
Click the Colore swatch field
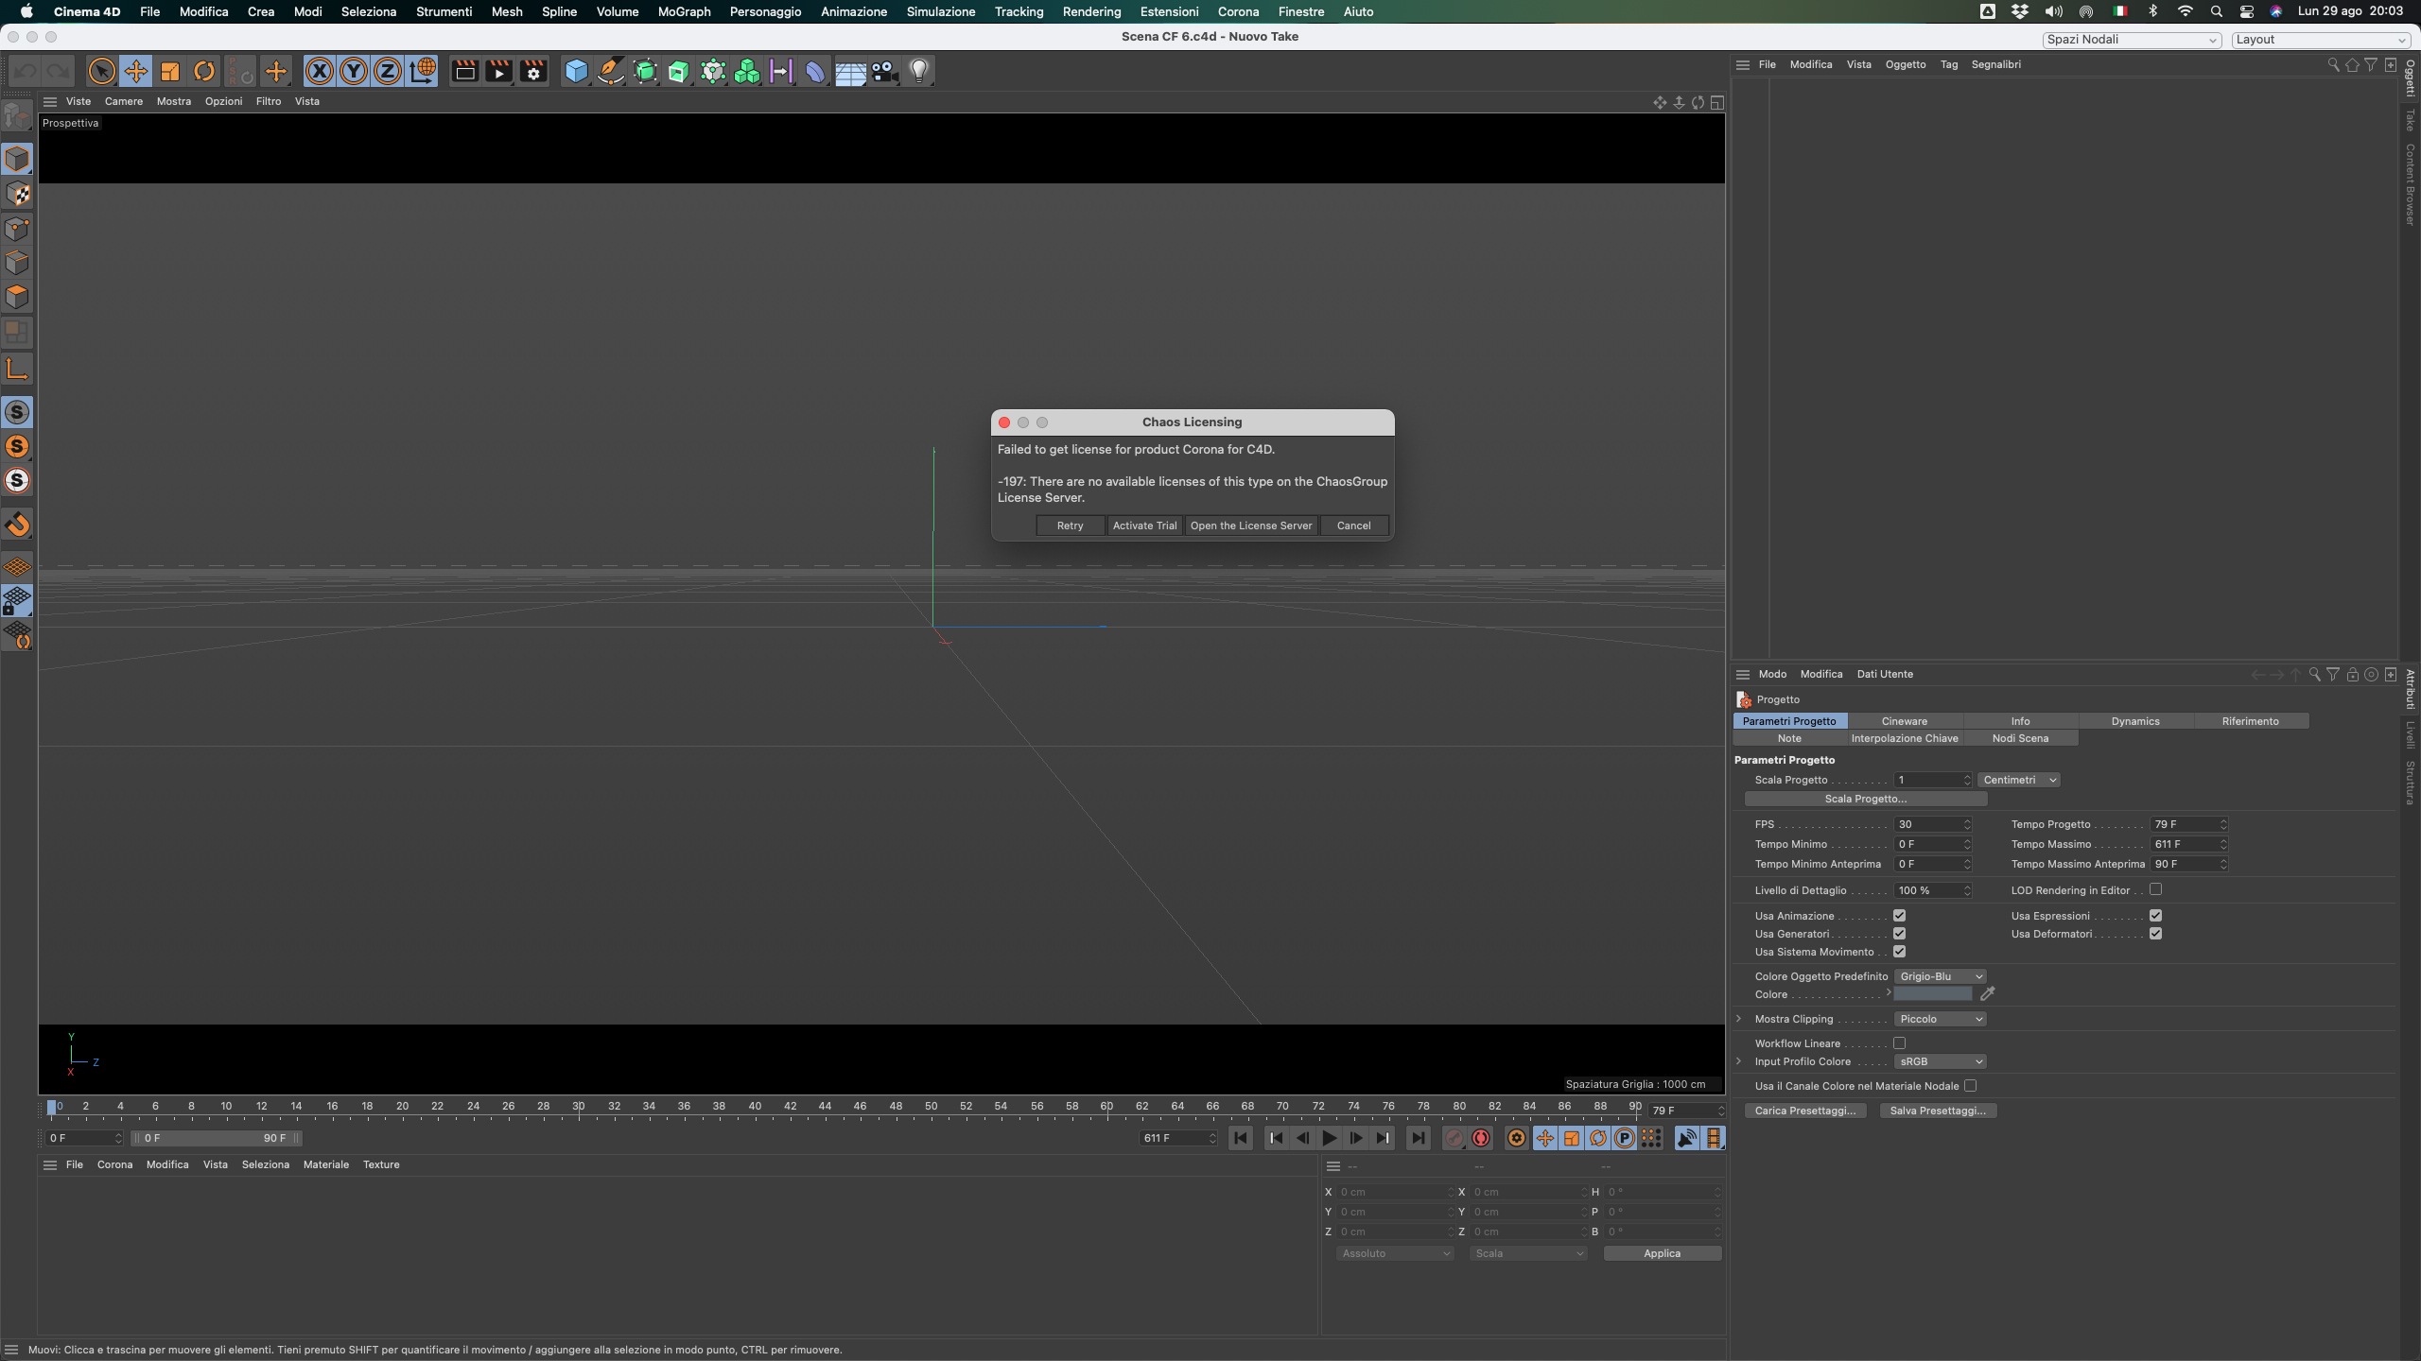click(x=1932, y=994)
